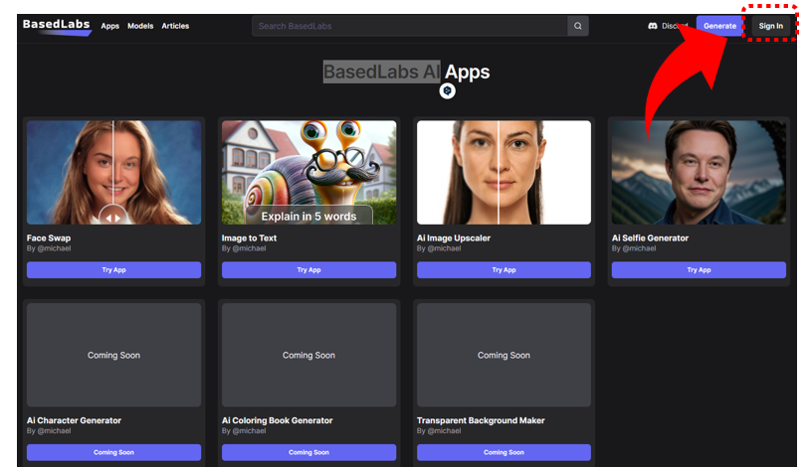Click the Ai Image Upscaler comparison divider

(x=499, y=172)
